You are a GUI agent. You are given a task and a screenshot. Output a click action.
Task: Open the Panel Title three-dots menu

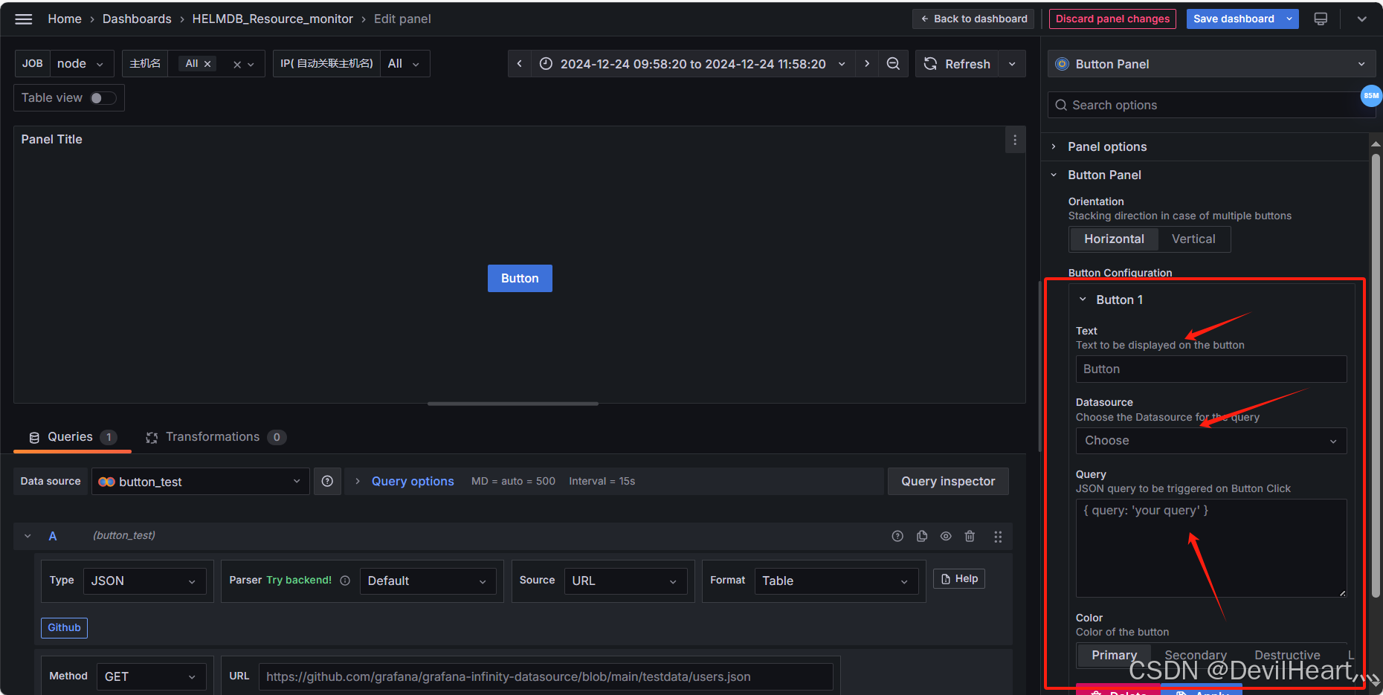pyautogui.click(x=1015, y=140)
